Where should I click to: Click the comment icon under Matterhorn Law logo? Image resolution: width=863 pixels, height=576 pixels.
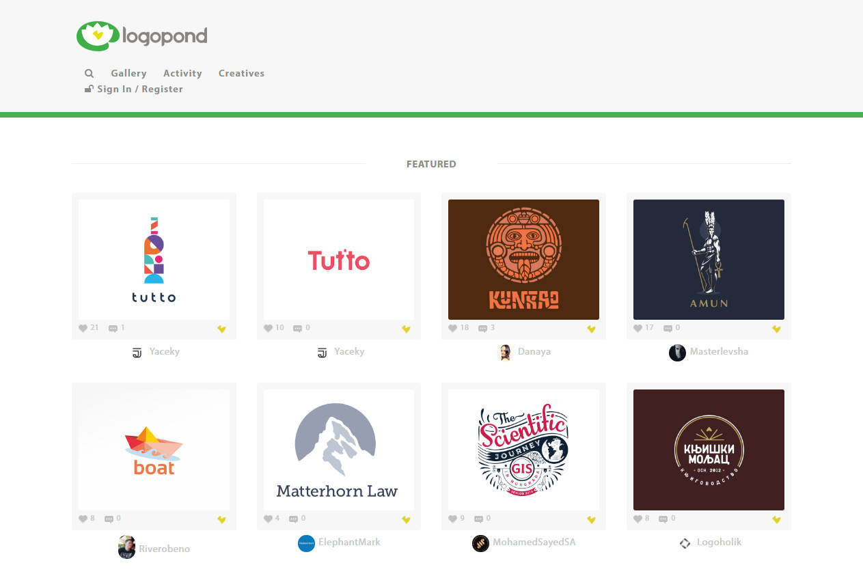tap(294, 519)
